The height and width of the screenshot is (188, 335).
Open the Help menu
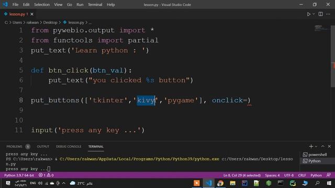tap(110, 5)
